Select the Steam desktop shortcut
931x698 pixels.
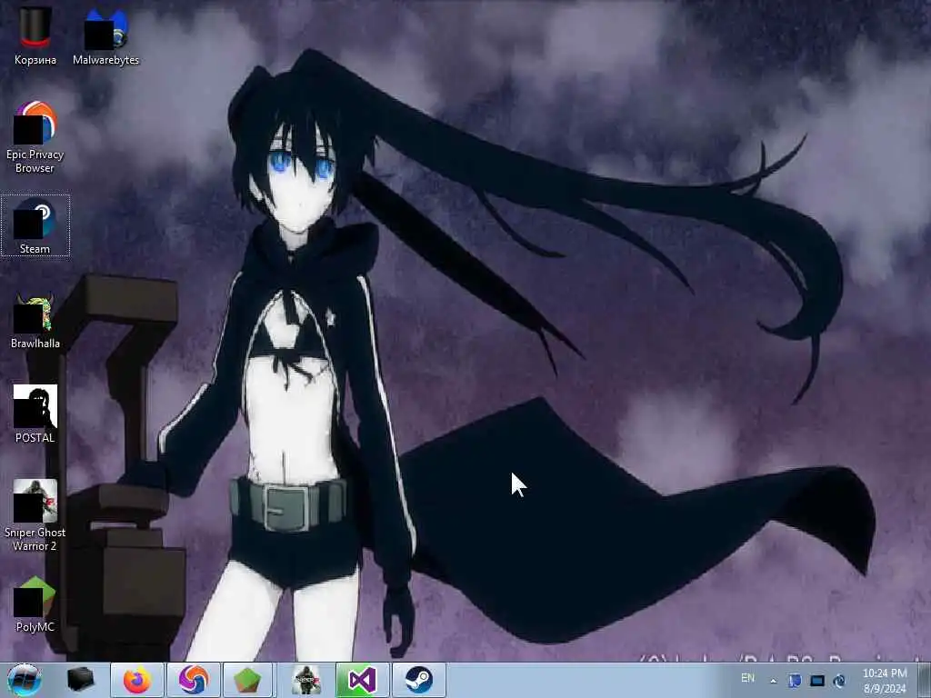point(35,226)
